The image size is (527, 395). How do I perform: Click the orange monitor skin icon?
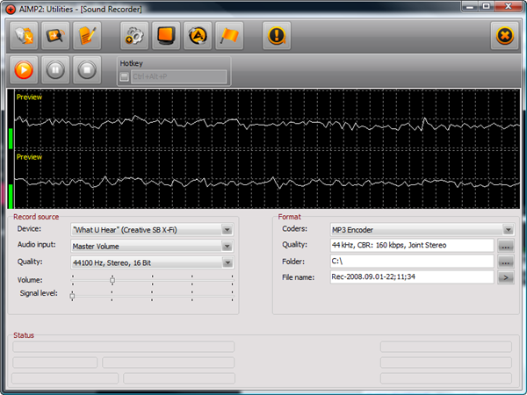[166, 36]
